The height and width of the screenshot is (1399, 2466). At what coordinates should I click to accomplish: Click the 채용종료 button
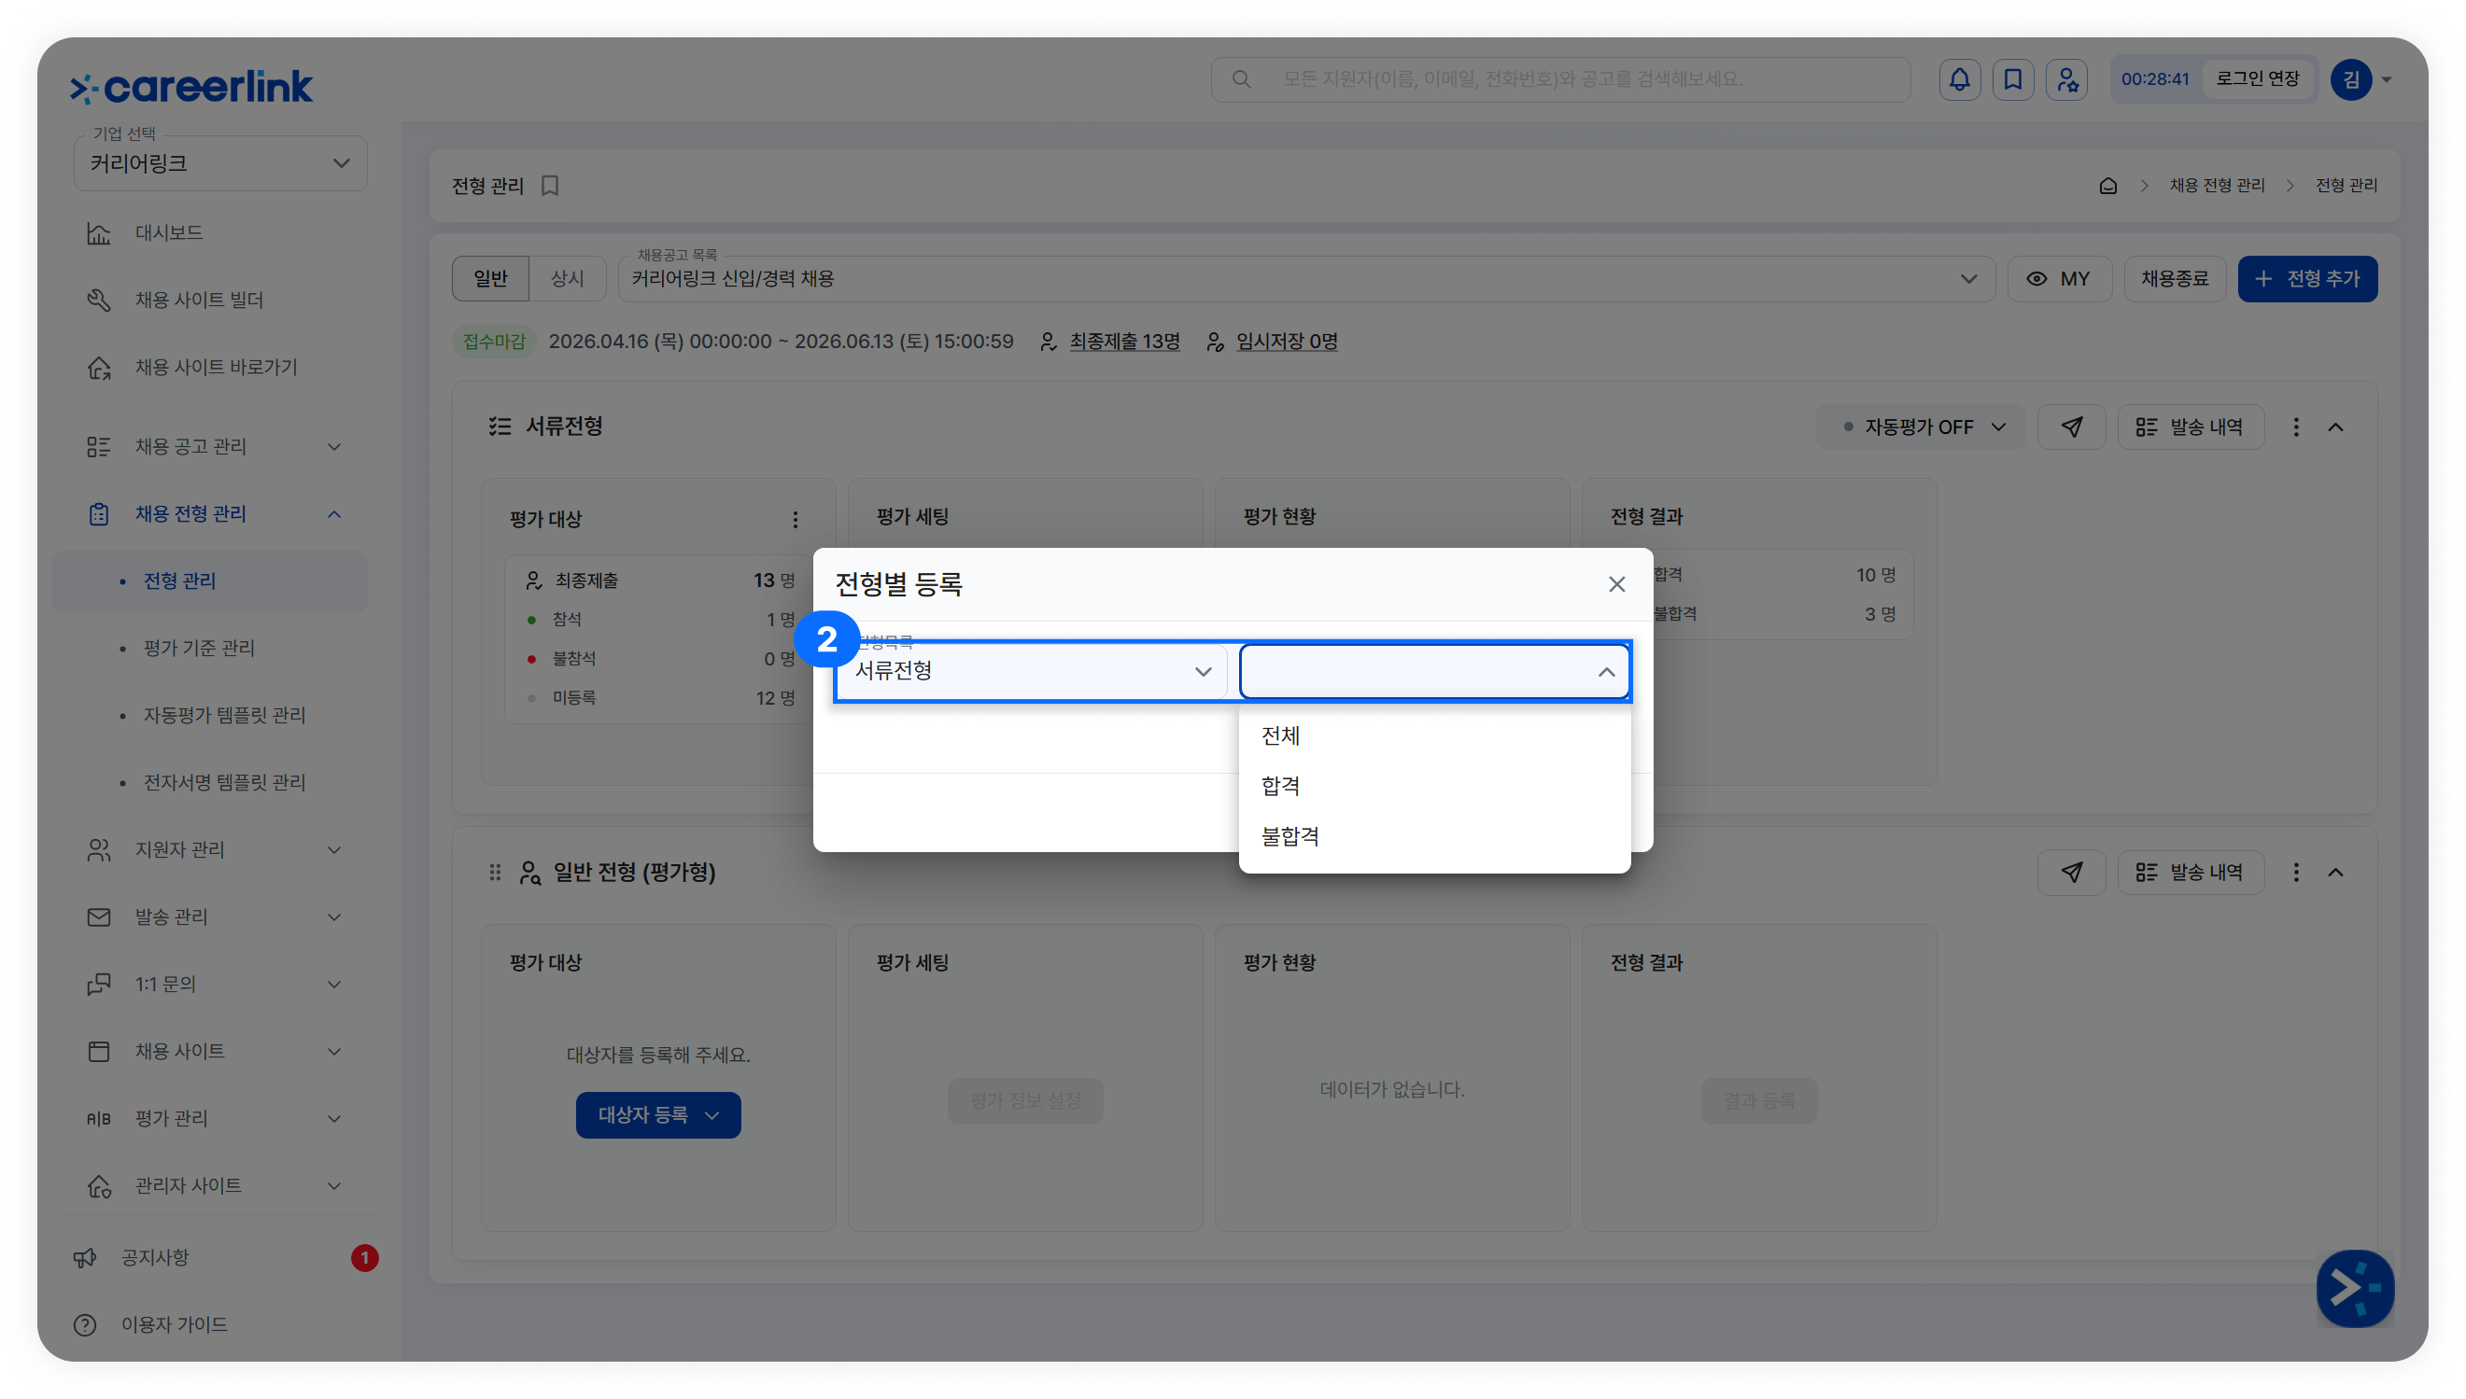click(2174, 279)
